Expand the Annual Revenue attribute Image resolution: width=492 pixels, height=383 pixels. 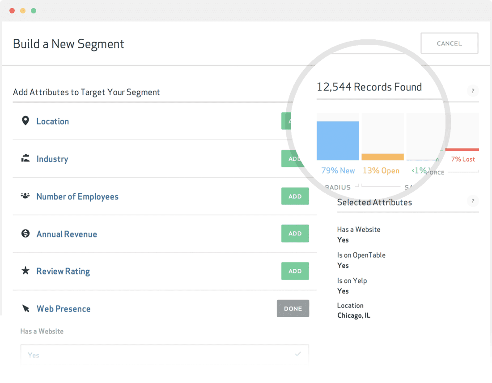[x=67, y=234]
